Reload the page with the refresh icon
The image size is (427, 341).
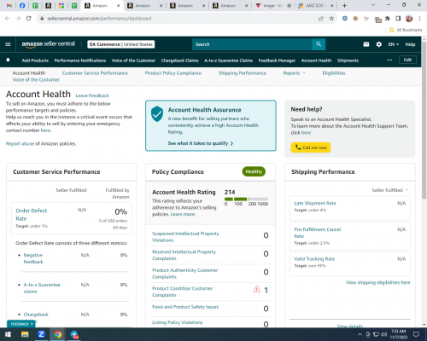pyautogui.click(x=28, y=19)
